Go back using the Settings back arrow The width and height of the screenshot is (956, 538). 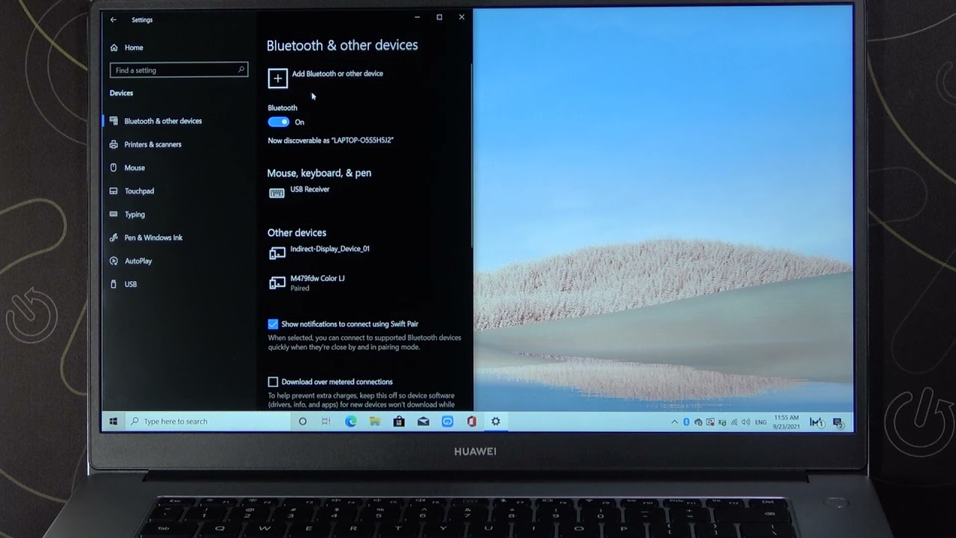[x=114, y=19]
